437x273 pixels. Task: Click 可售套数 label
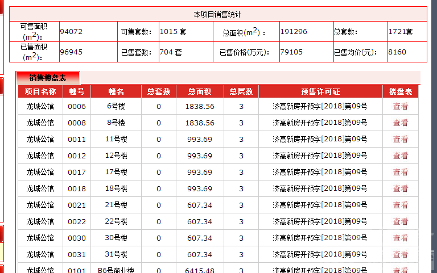click(x=137, y=32)
